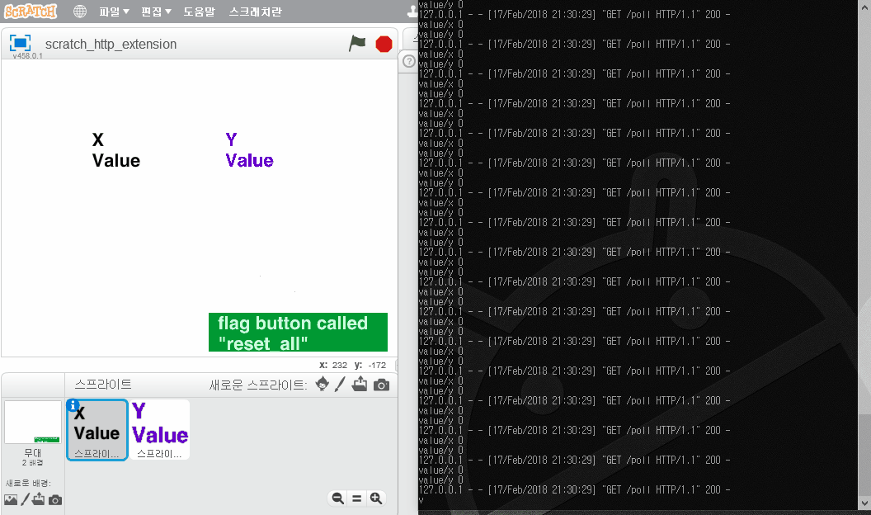The image size is (871, 515).
Task: Click the green "reset_all" flag banner
Action: click(x=298, y=333)
